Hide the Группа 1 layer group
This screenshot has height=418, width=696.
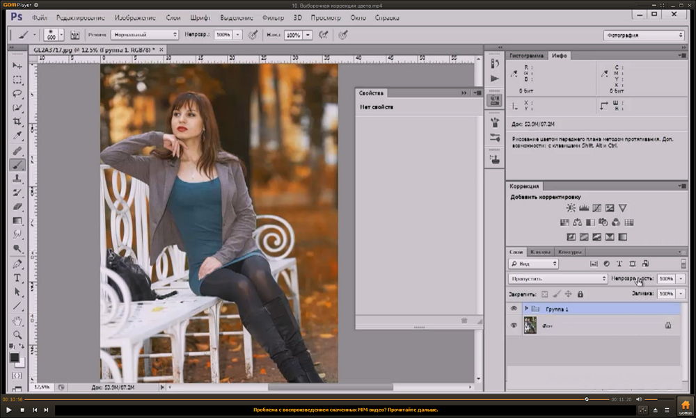pos(514,309)
